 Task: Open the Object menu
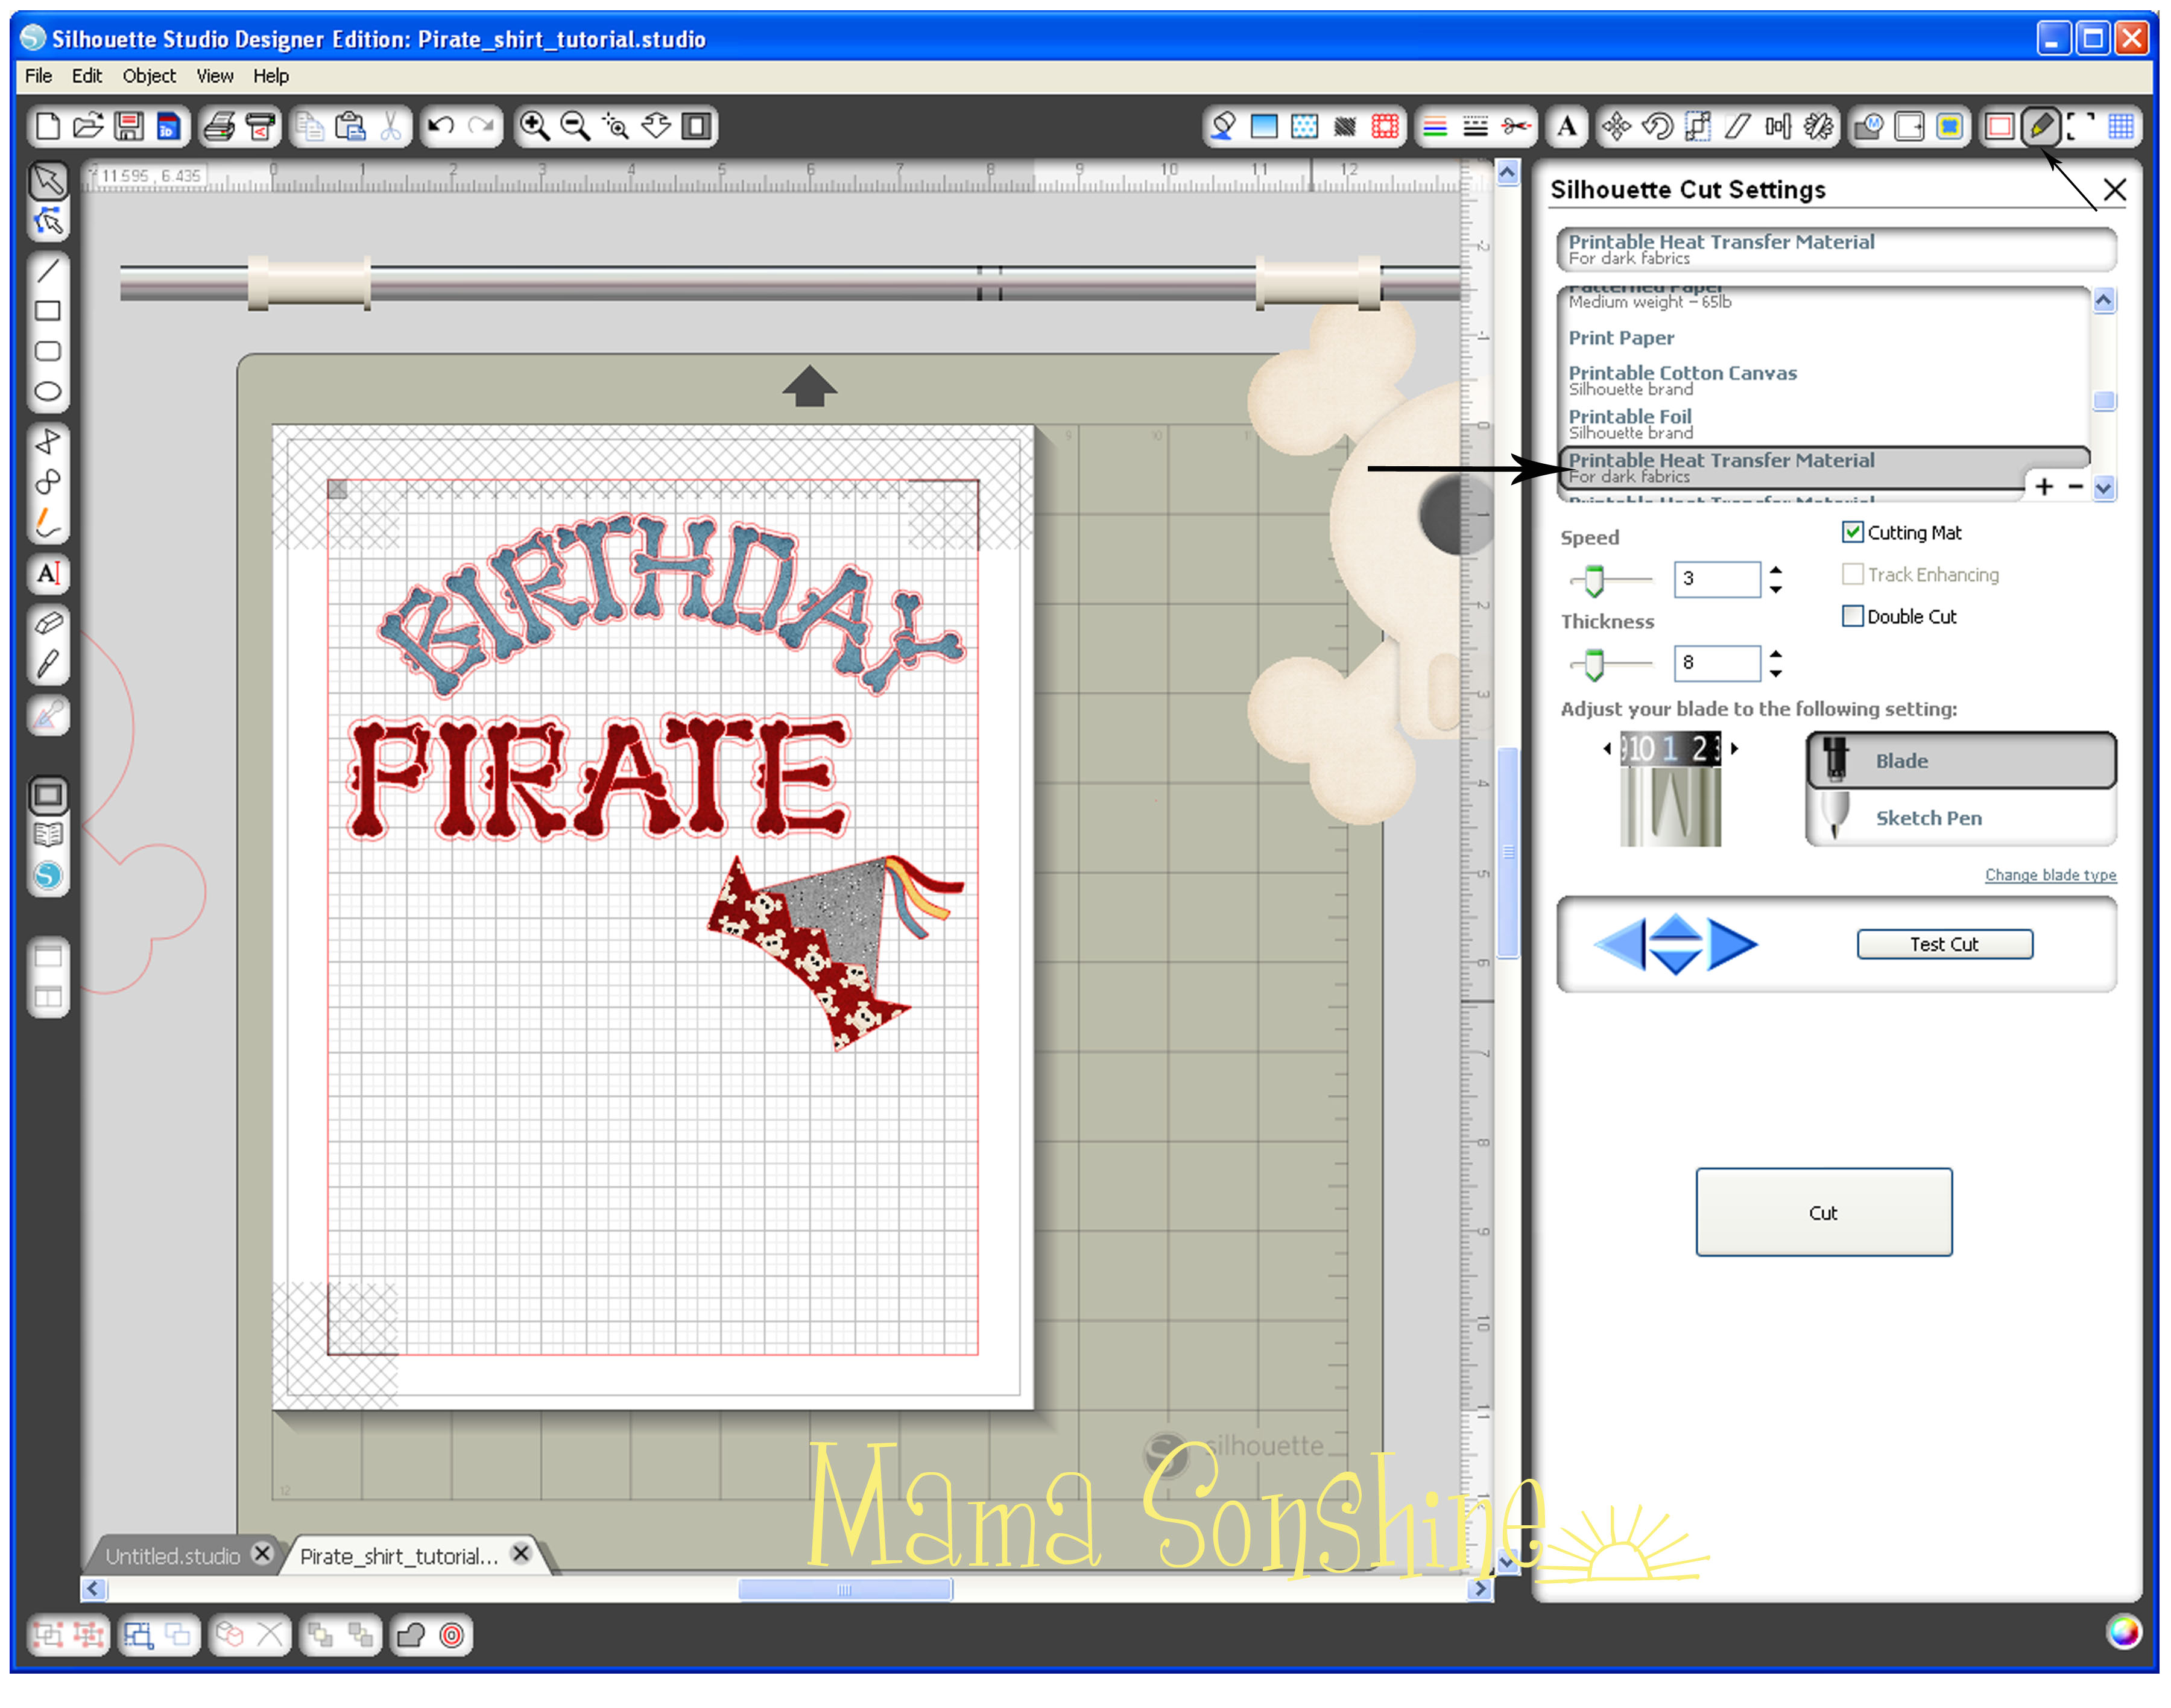(x=149, y=76)
